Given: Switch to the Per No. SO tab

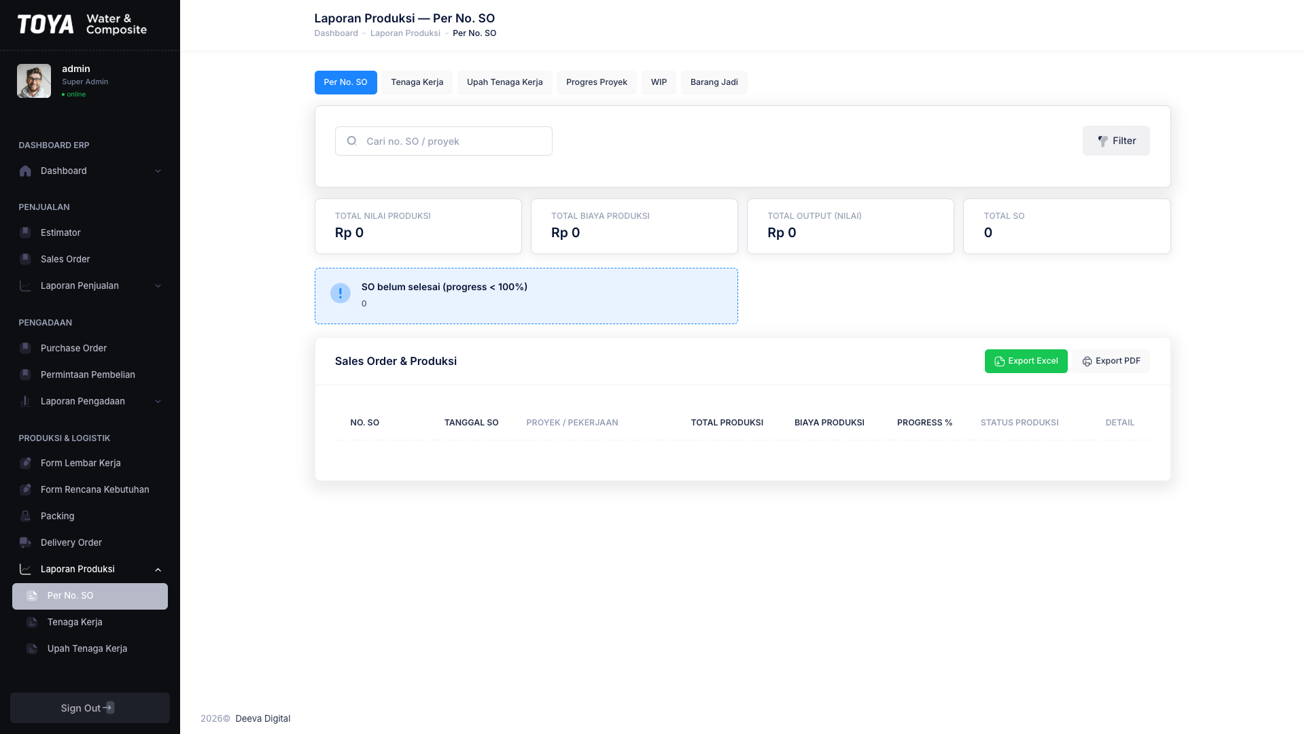Looking at the screenshot, I should [345, 82].
